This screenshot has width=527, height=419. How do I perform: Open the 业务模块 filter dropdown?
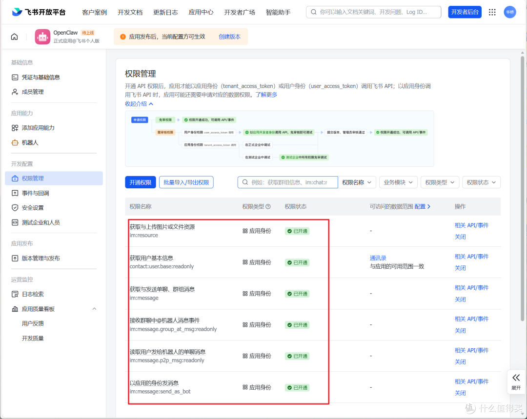pyautogui.click(x=398, y=182)
